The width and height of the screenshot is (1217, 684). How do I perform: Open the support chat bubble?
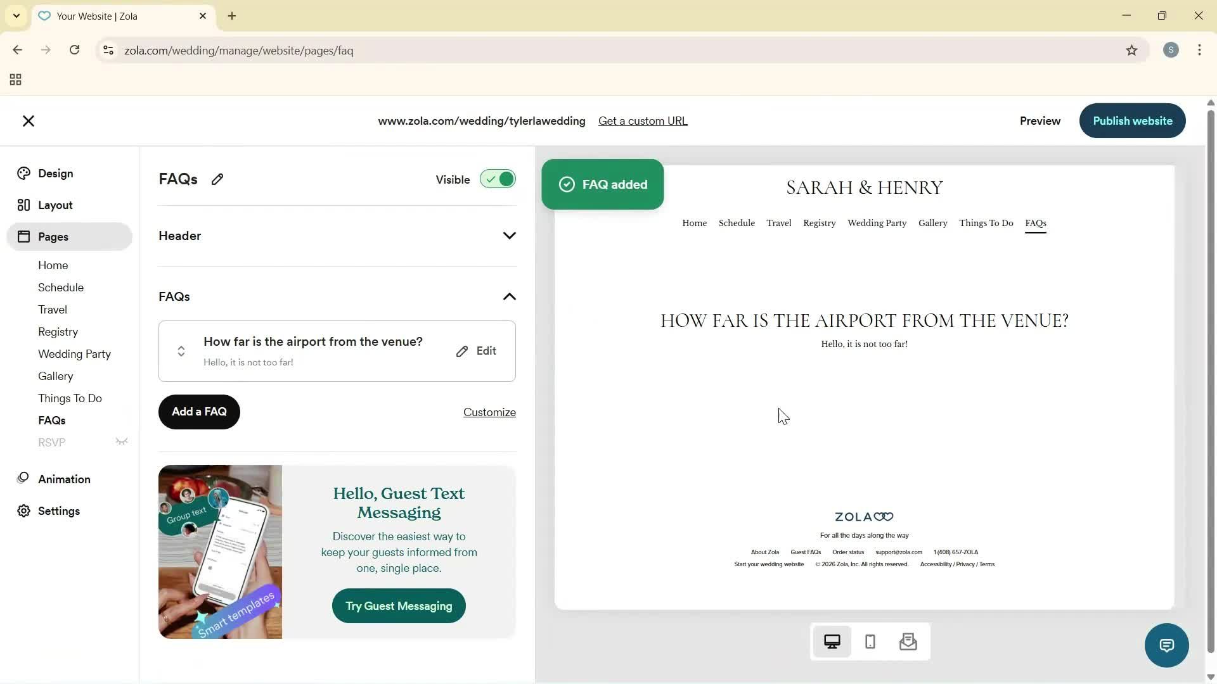1167,645
